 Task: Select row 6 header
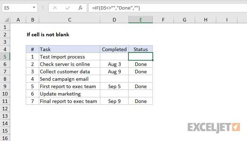[x=5, y=64]
